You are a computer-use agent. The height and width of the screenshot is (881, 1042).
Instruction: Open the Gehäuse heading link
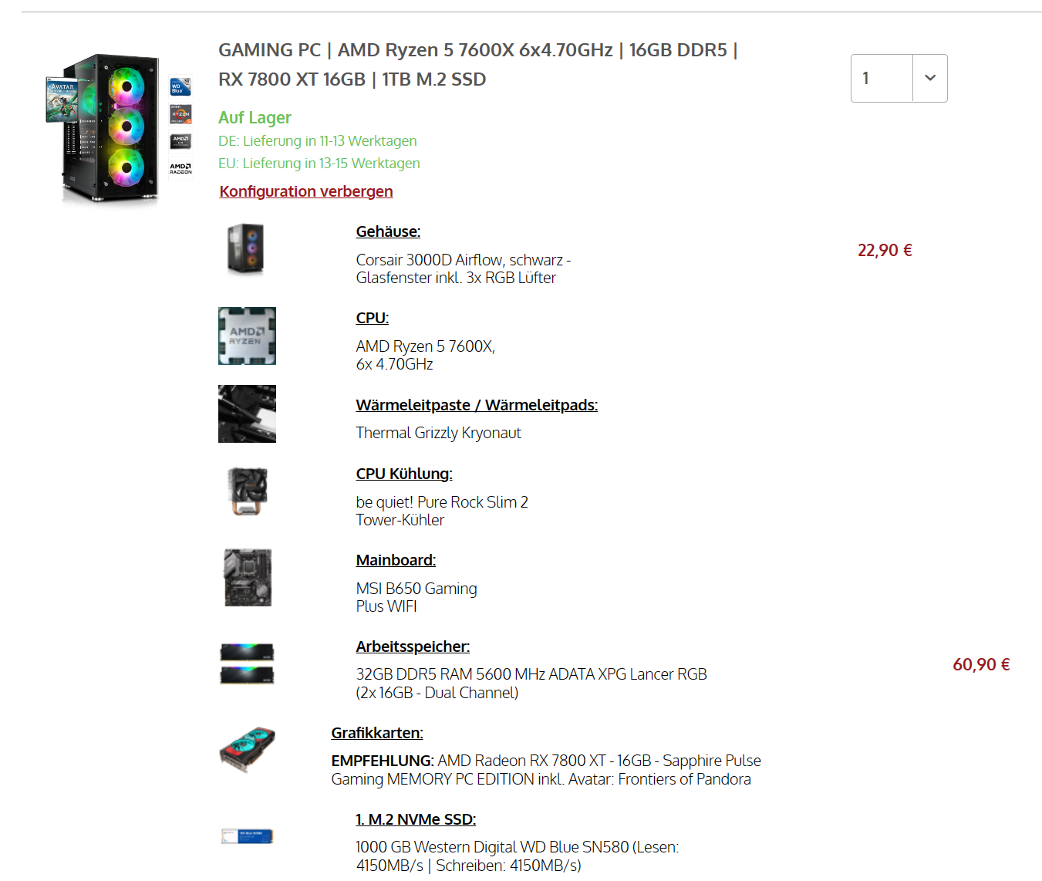tap(388, 231)
